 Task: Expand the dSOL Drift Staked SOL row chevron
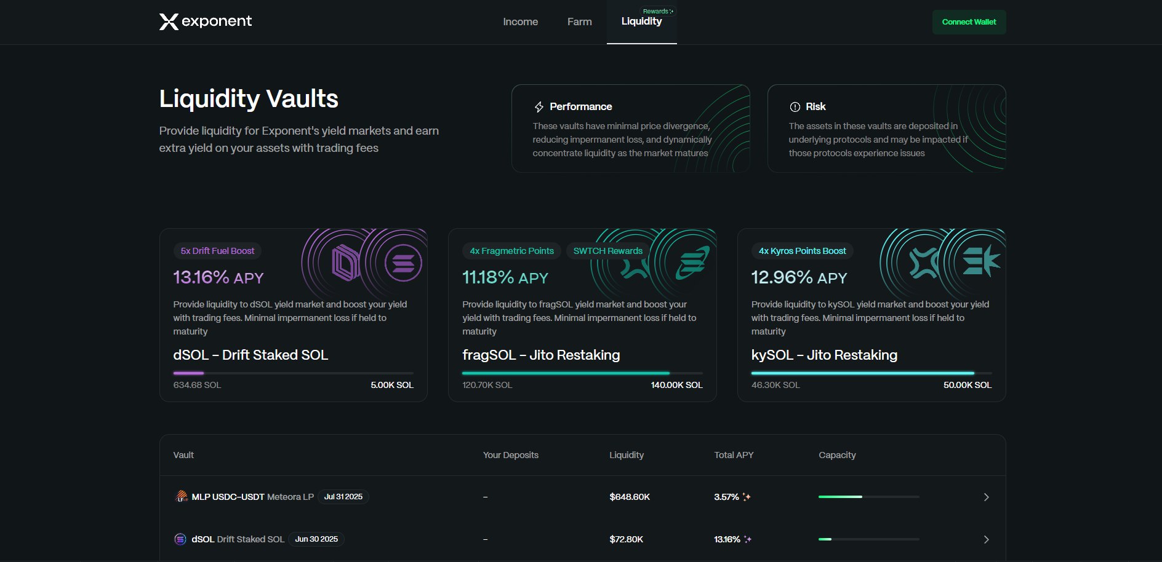pyautogui.click(x=986, y=539)
